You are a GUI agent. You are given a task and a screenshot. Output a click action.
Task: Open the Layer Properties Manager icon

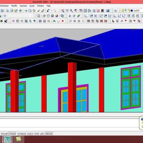[x=115, y=11]
